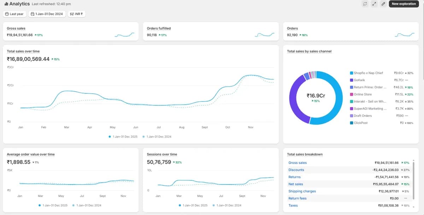Click the GoKwik purple color swatch
Viewport: 424px width, 215px height.
[x=351, y=80]
